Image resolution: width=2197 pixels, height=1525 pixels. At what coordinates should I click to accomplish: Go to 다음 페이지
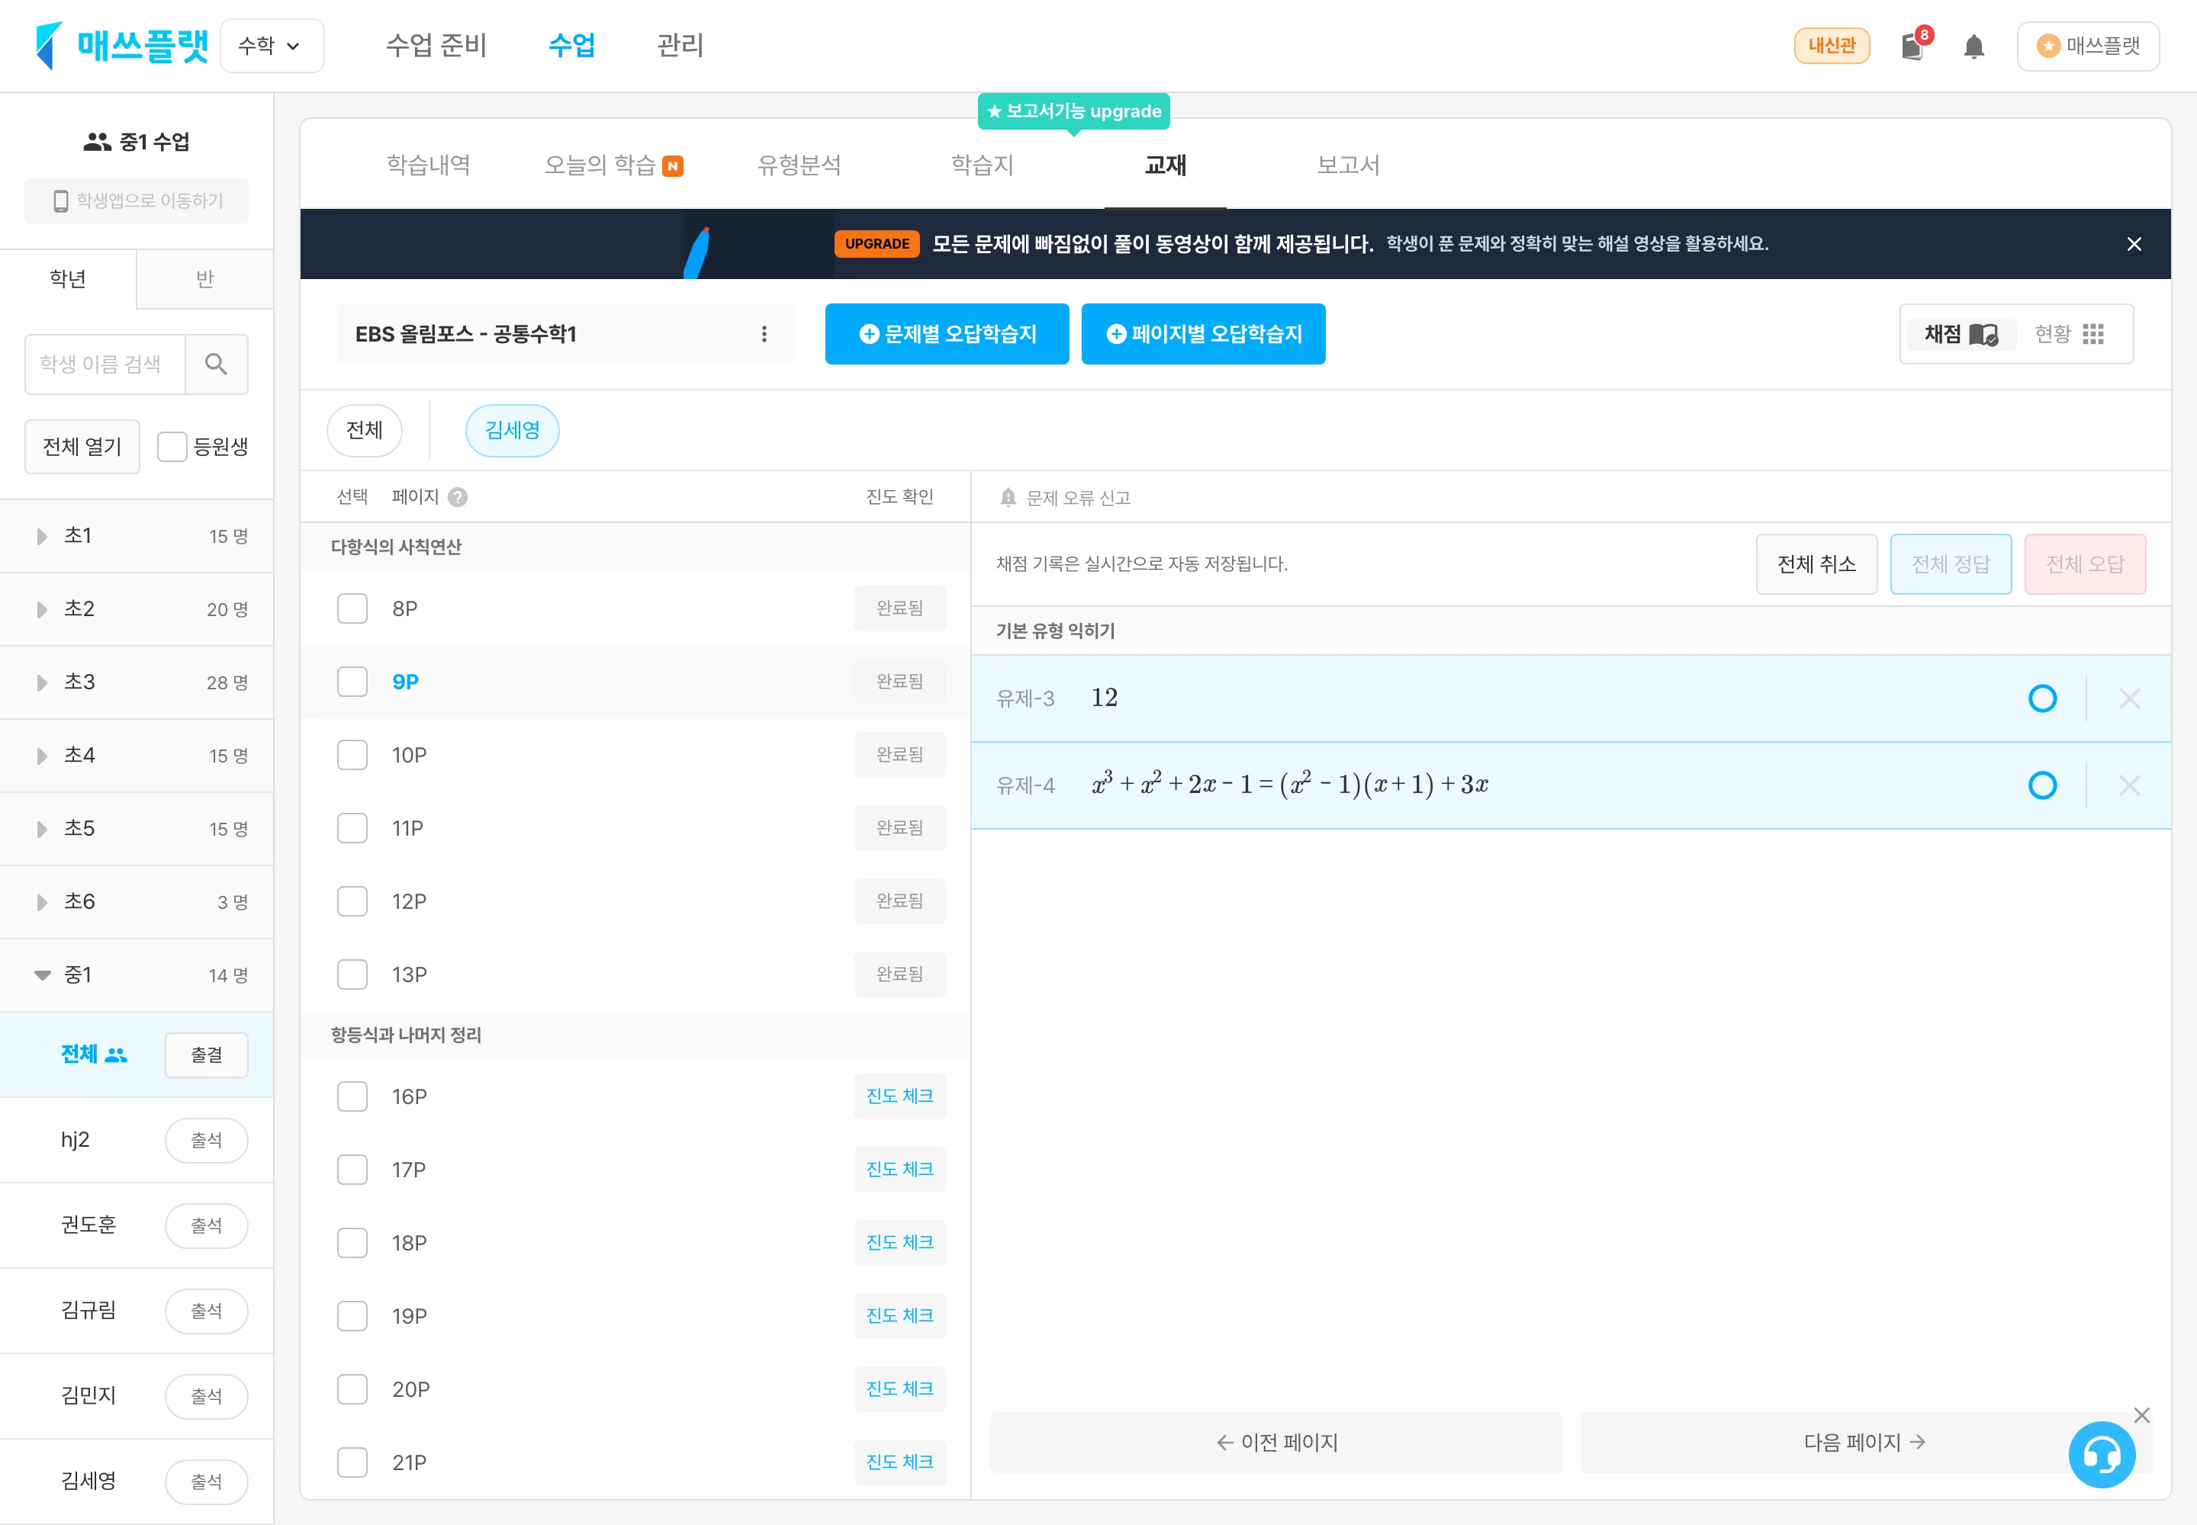pyautogui.click(x=1864, y=1443)
